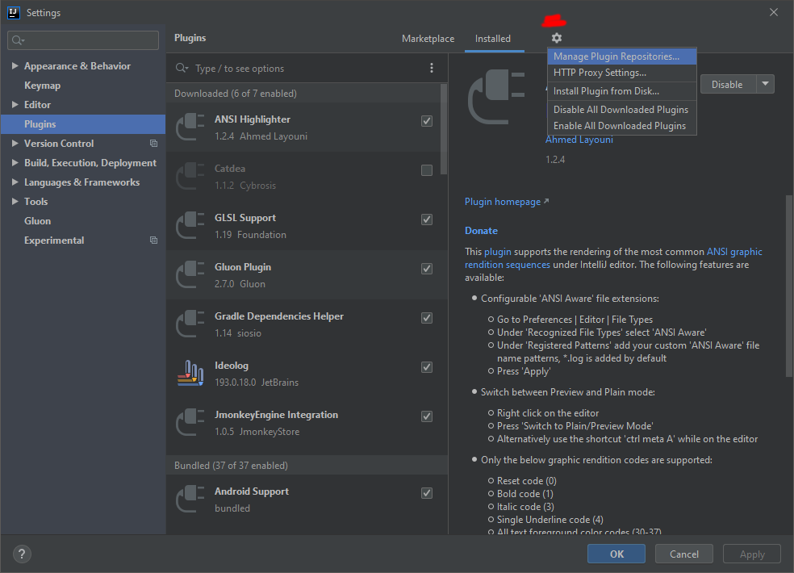Disable the ANSI Highlighter plugin checkbox
The image size is (794, 573).
[427, 121]
